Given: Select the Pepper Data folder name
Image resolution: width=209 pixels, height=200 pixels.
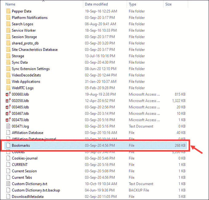Looking at the screenshot, I should point(22,11).
